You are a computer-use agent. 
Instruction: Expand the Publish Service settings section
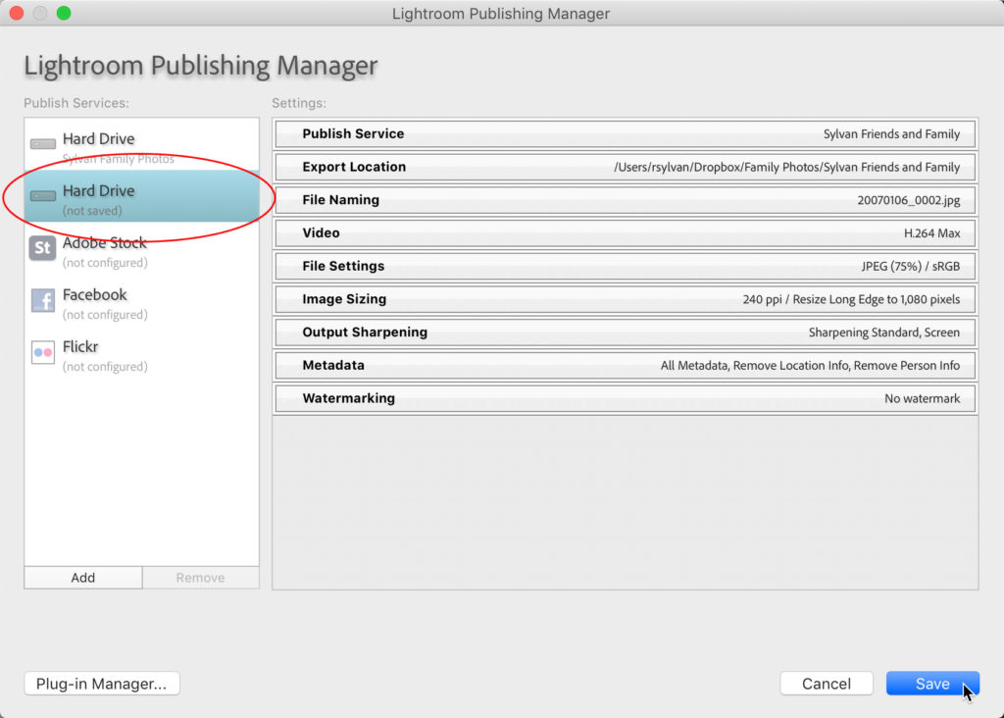coord(624,133)
